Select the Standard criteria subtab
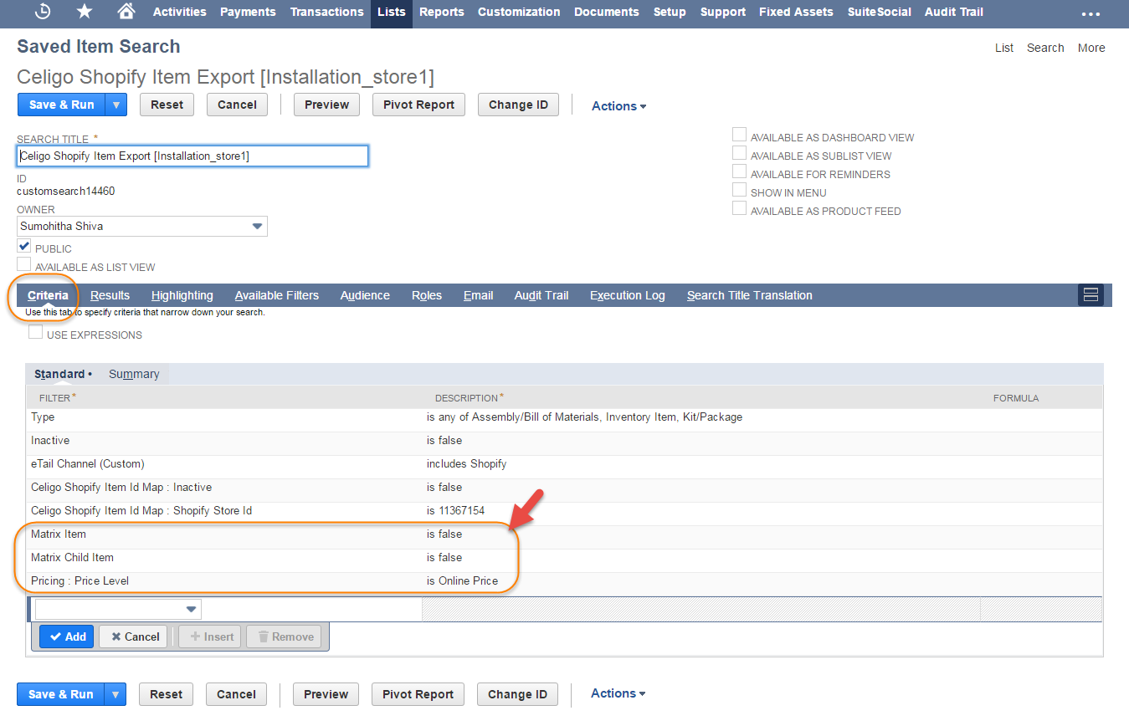Screen dimensions: 1129x726 [x=63, y=374]
